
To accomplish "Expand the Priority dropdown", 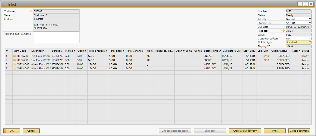I will pos(310,19).
